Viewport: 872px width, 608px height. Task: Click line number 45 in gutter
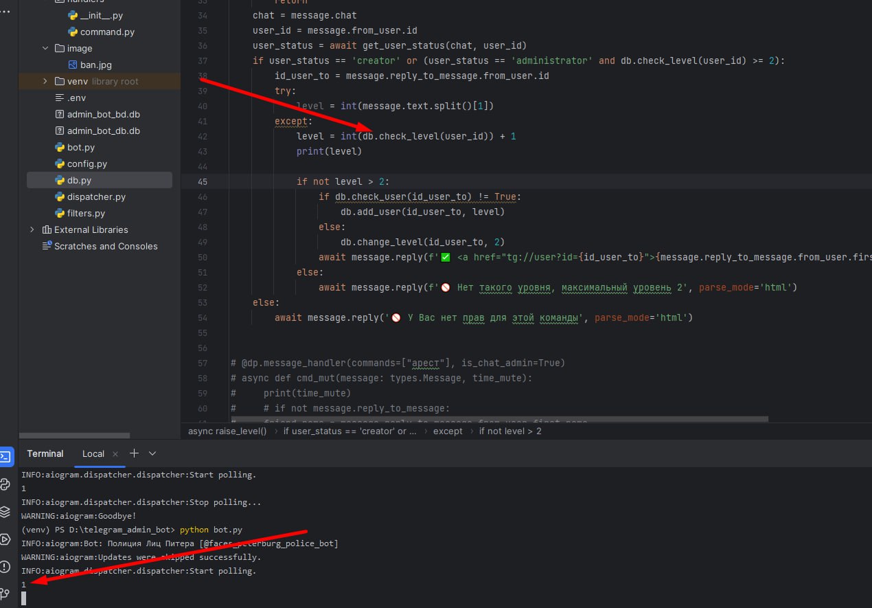click(x=202, y=181)
